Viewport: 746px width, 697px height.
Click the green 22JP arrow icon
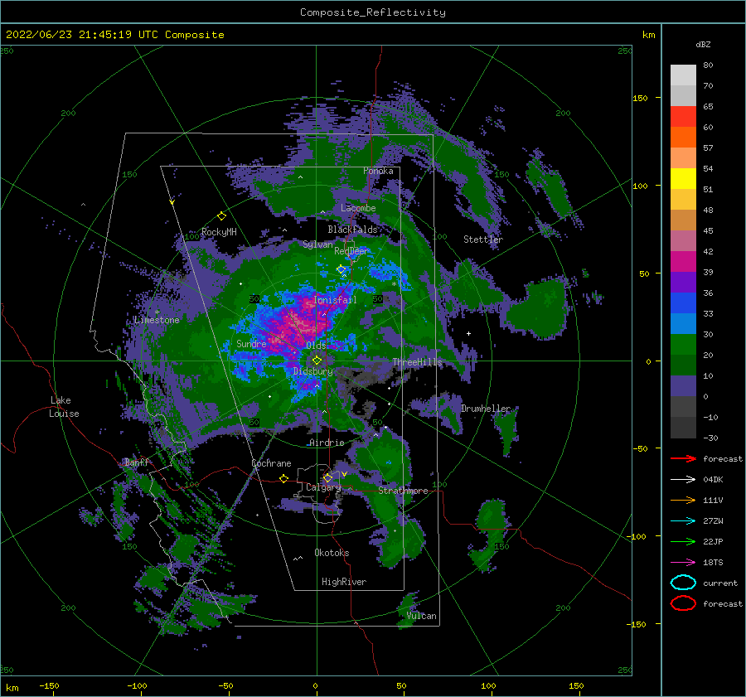tap(683, 541)
